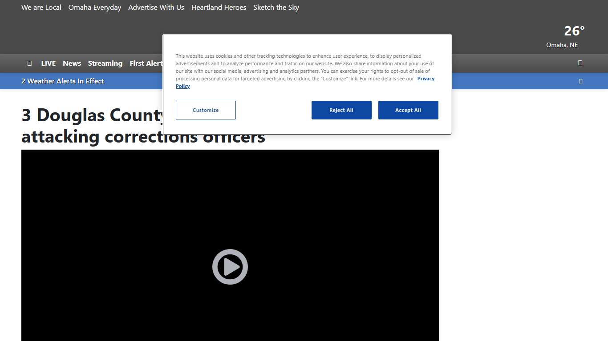The image size is (608, 341).
Task: Expand the weather alerts bar icon
Action: [x=580, y=81]
